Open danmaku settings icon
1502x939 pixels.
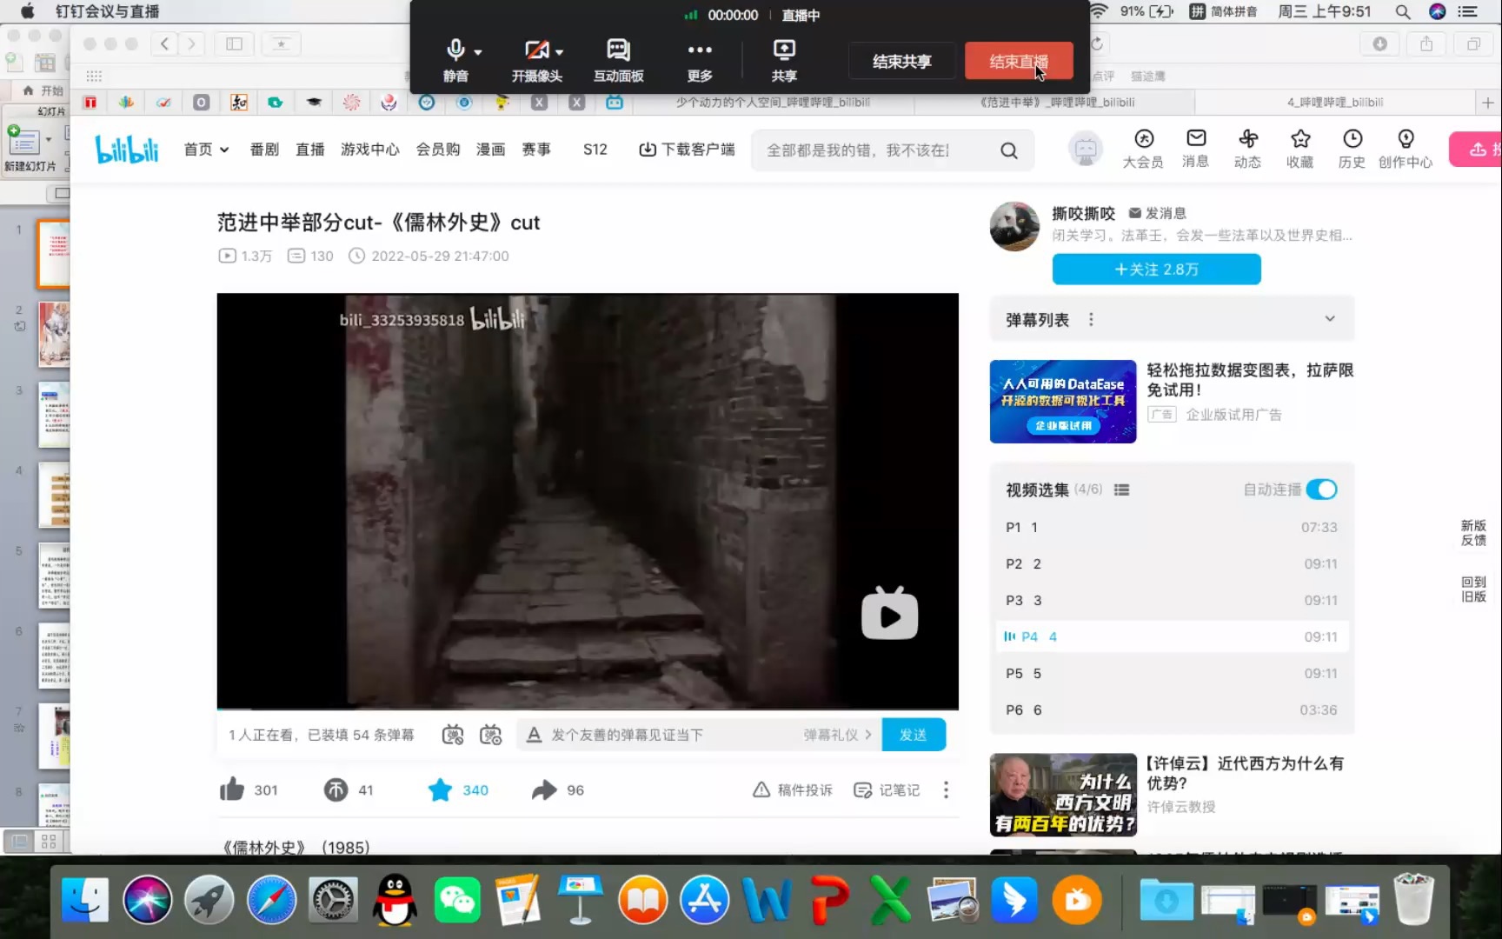(x=491, y=735)
